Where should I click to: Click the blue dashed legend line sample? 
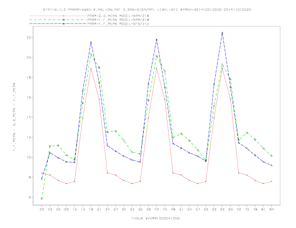(58, 24)
